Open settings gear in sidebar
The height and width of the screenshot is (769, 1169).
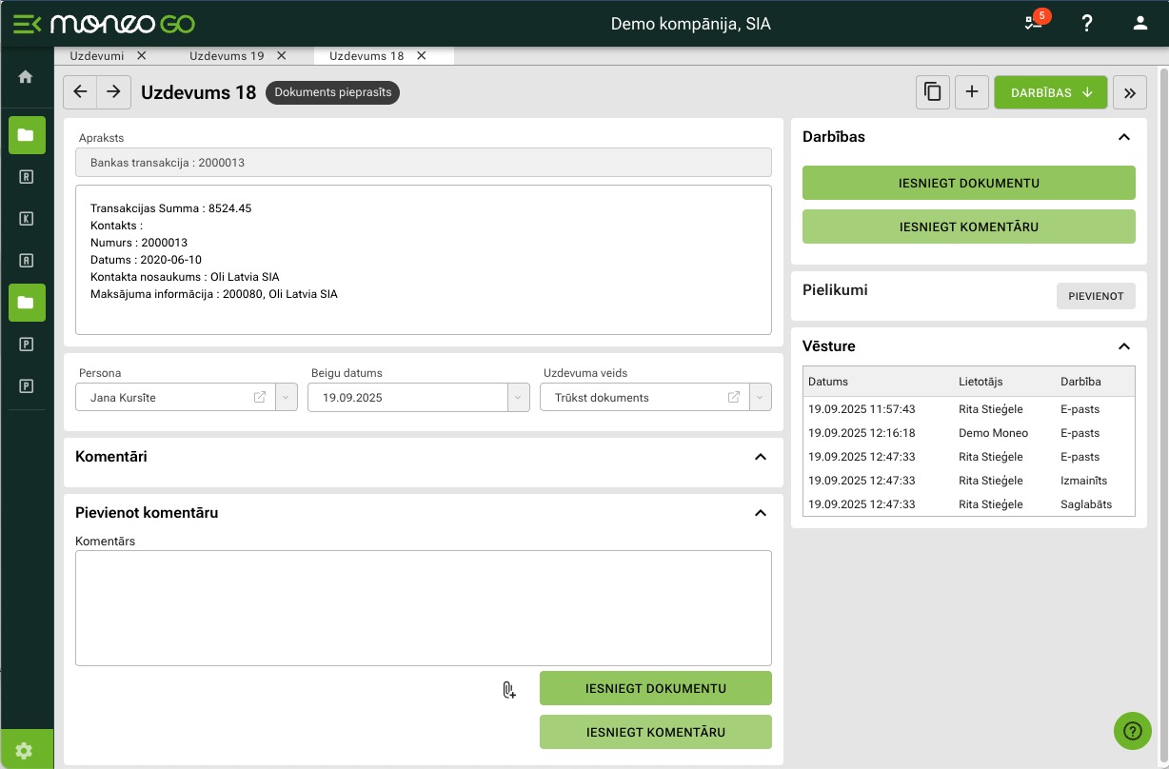(26, 751)
